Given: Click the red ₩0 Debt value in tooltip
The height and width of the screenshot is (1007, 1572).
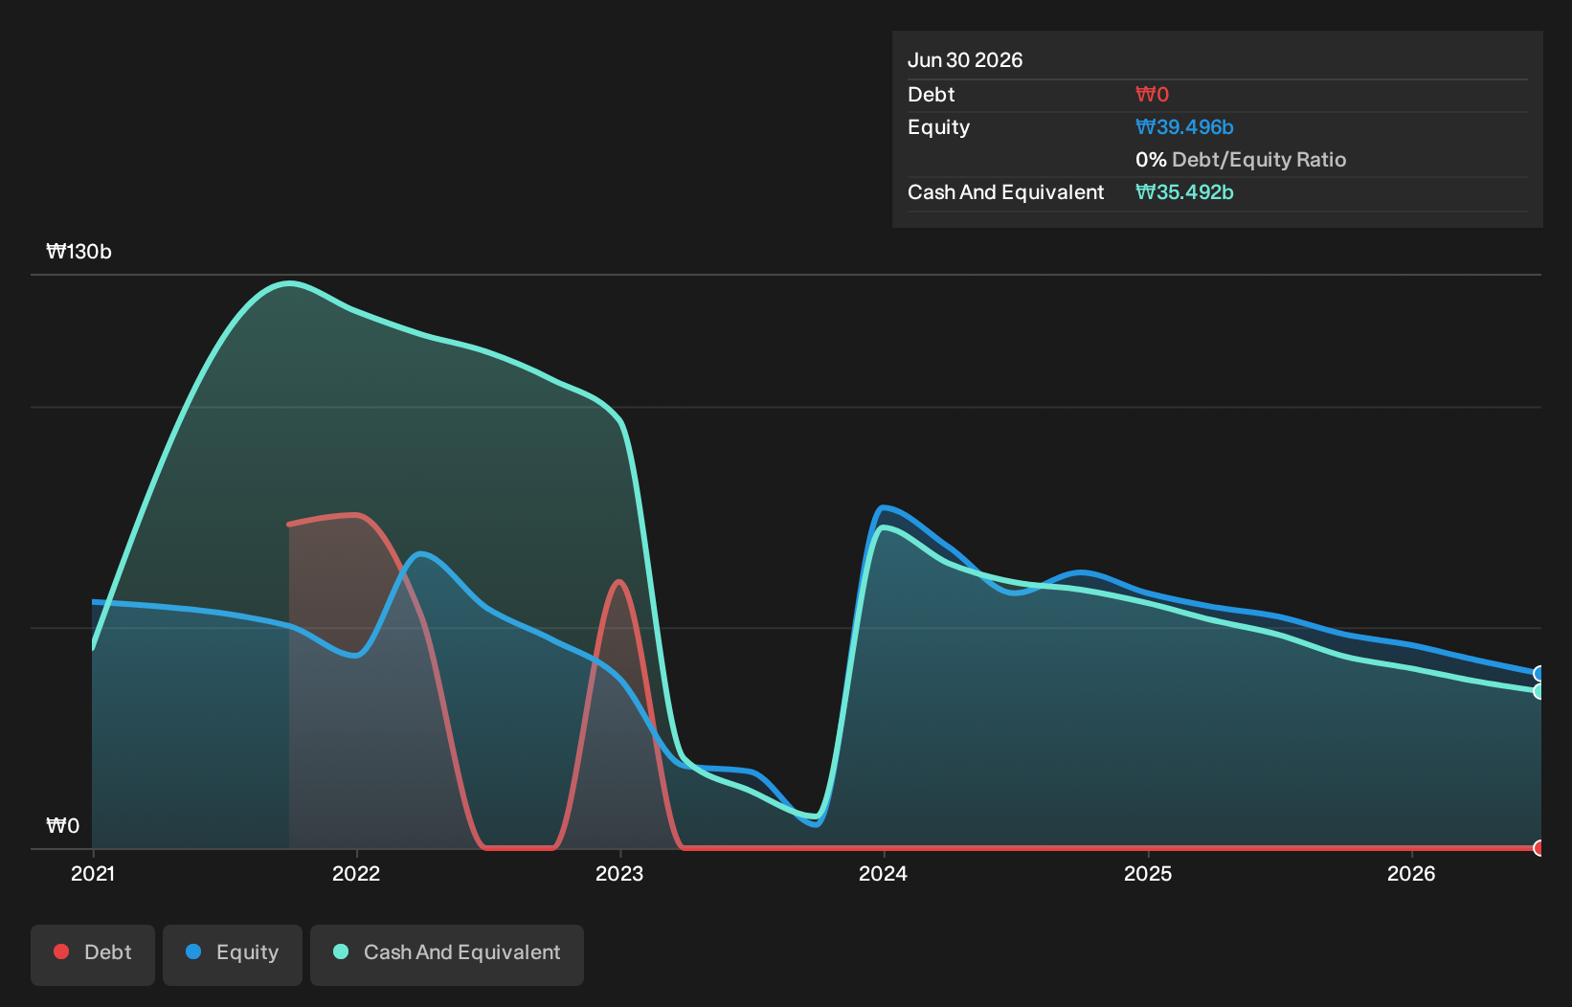Looking at the screenshot, I should click(x=1153, y=95).
